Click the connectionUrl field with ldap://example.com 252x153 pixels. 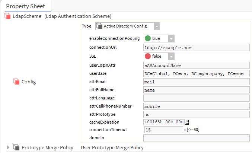(197, 48)
